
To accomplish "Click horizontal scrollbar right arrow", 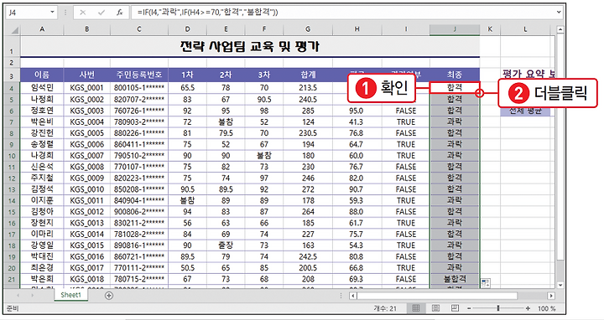I will (x=551, y=296).
